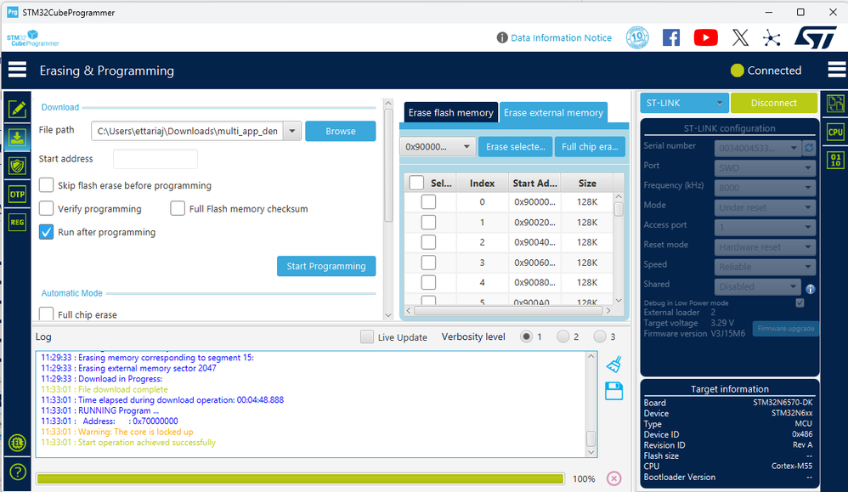Open the X social icon

[x=740, y=38]
